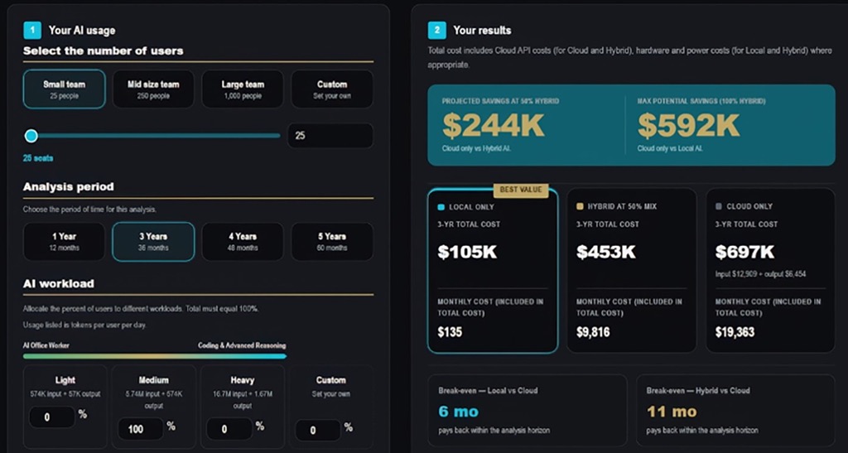Click the Cloud Only gray square marker
The width and height of the screenshot is (848, 453).
719,206
